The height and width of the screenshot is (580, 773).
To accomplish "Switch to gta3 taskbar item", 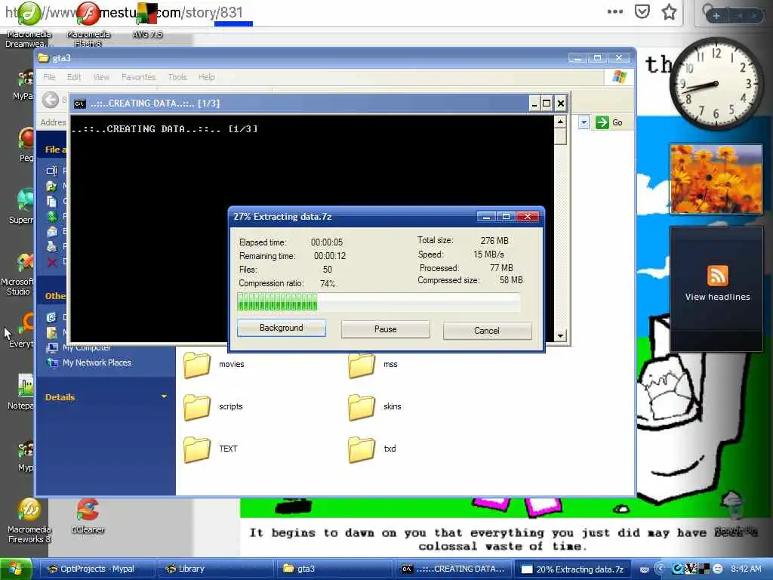I will coord(335,569).
